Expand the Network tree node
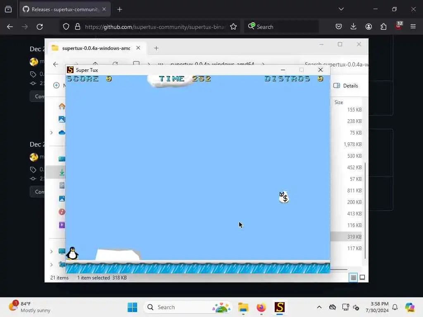The width and height of the screenshot is (423, 317). point(52,265)
